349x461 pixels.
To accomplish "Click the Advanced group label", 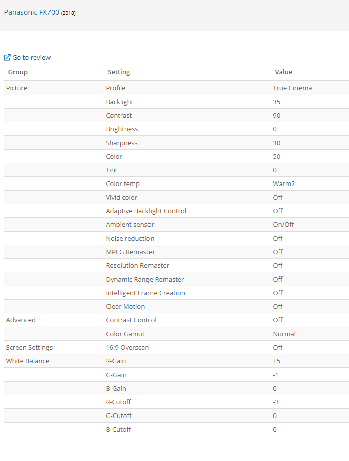I will coord(21,320).
